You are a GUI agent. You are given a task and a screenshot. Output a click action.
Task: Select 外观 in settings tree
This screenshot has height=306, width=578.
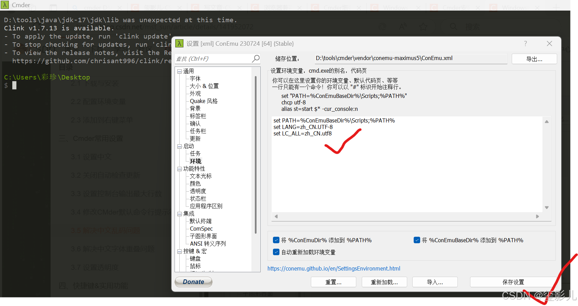pos(195,93)
